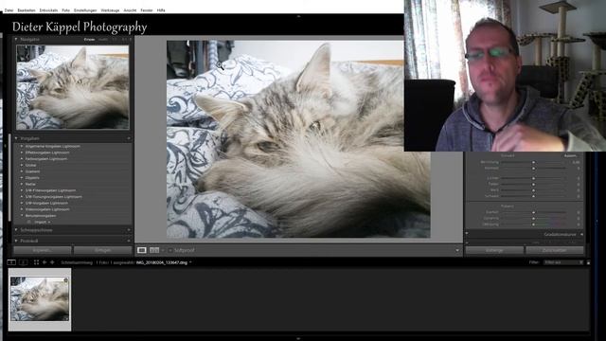Expand Videovorgaben Lightroom preset folder
Viewport: 606px width, 341px height.
[x=22, y=209]
